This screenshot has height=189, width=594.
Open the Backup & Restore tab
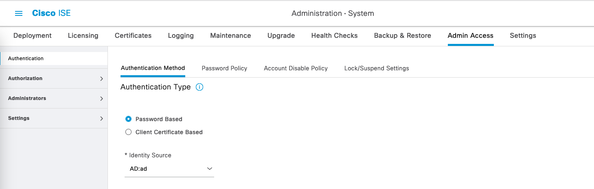(402, 35)
